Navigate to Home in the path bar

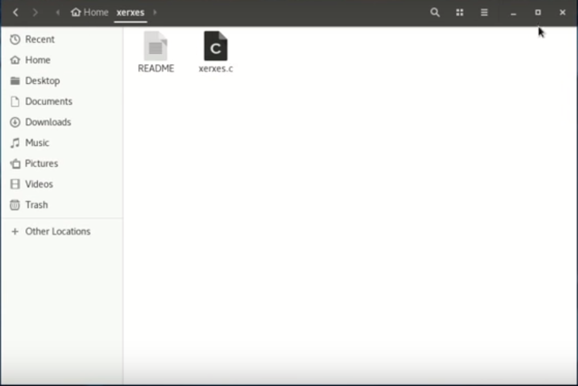point(90,12)
